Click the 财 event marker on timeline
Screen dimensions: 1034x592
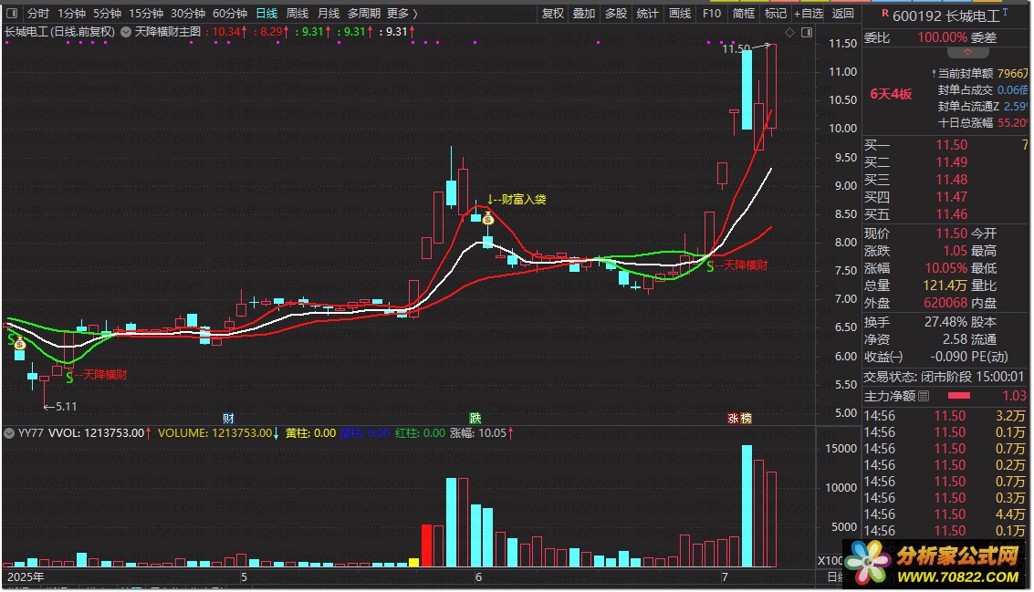click(x=228, y=418)
